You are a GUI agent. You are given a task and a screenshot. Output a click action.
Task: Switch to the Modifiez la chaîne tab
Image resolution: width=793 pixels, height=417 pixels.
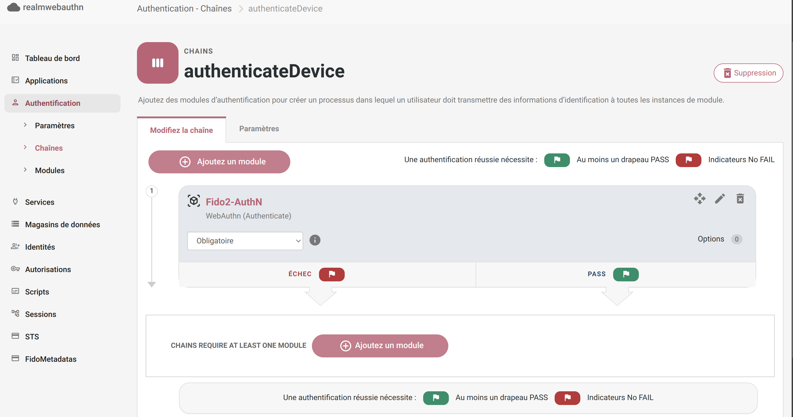182,130
